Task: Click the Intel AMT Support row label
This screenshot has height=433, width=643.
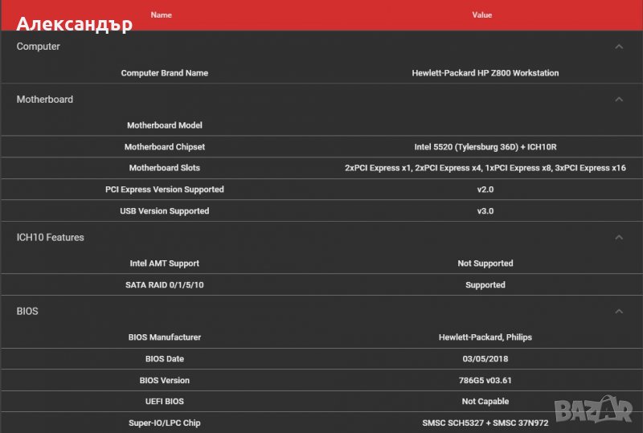Action: 164,263
